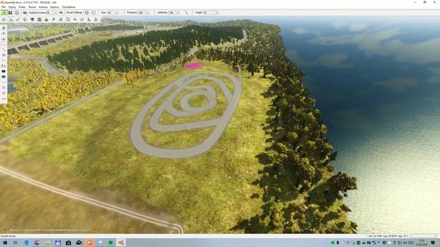This screenshot has height=247, width=440.
Task: Click the camera speed field
Action: coord(49,12)
